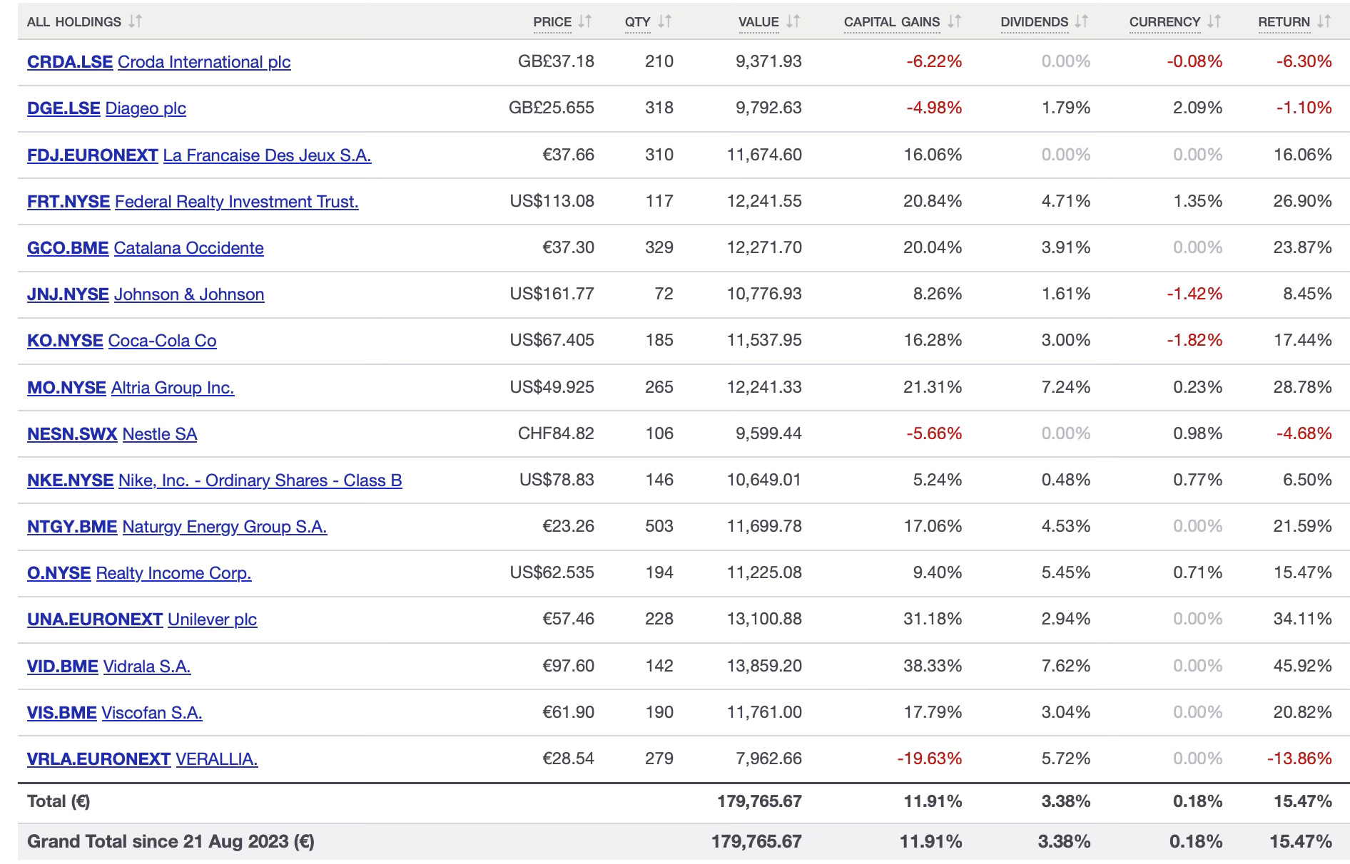Viewport: 1350px width, 864px height.
Task: Select Coca-Cola currency -1.82%
Action: click(x=1194, y=340)
